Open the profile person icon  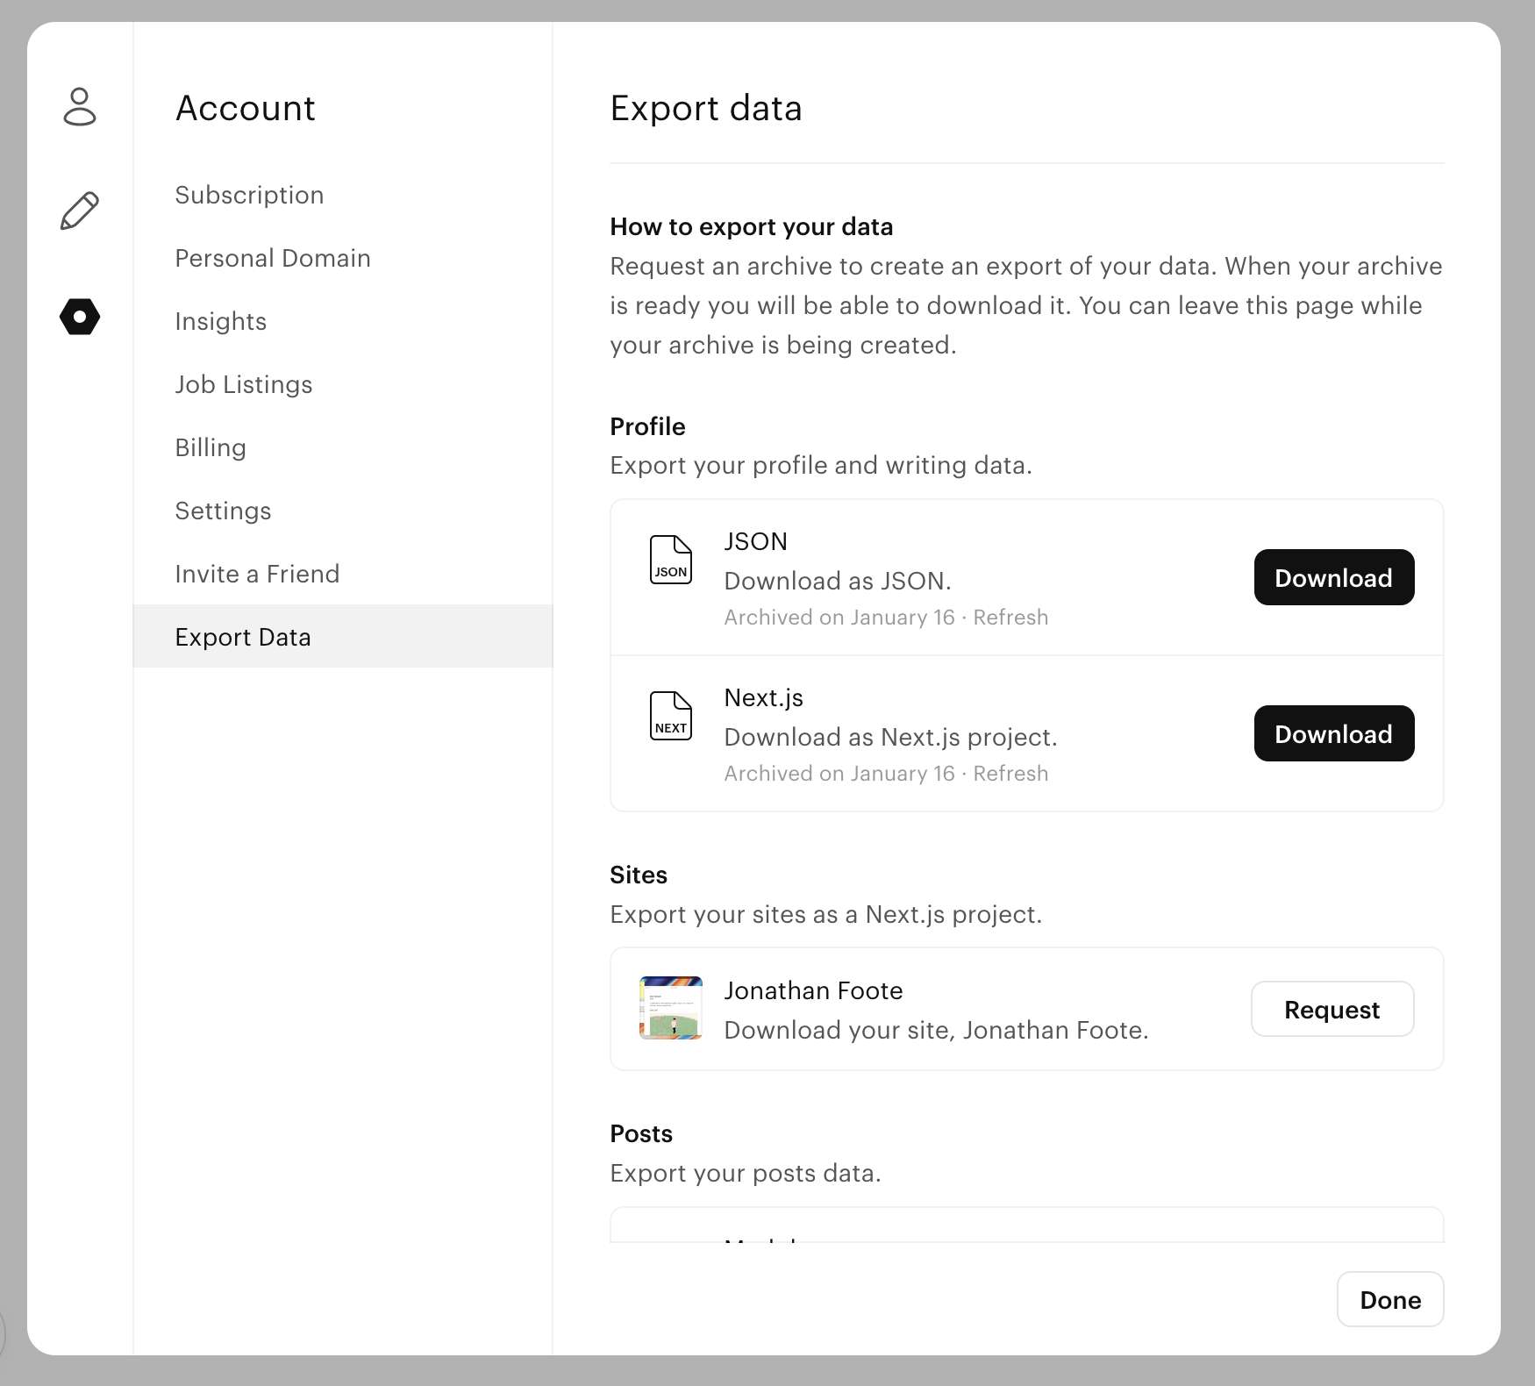(80, 107)
